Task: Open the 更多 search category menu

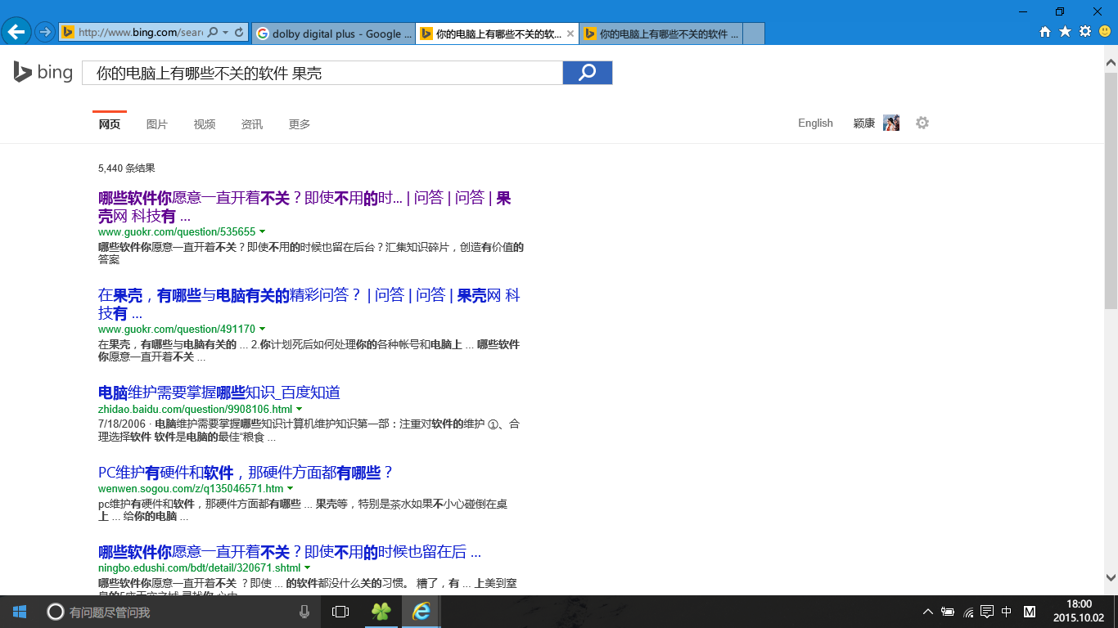Action: [x=300, y=124]
